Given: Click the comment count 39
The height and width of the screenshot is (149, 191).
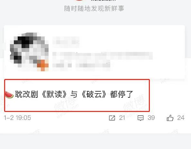Looking at the screenshot, I should point(151,118).
